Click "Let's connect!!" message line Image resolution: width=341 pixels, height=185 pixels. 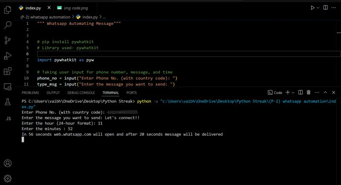(80, 118)
